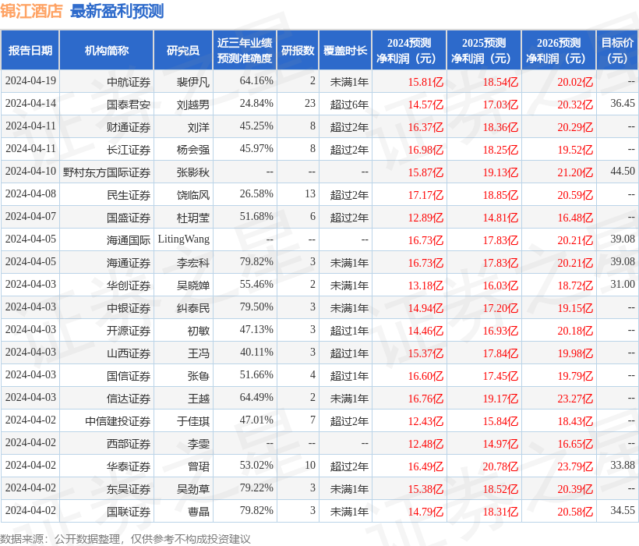The width and height of the screenshot is (639, 546).
Task: Click 2025 profit 14.81亿
Action: pyautogui.click(x=500, y=218)
